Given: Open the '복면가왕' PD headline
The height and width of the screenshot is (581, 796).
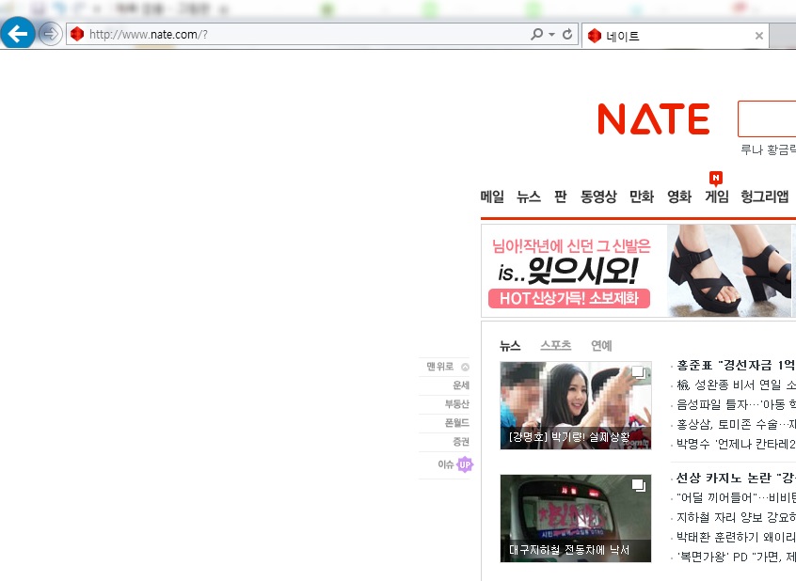Looking at the screenshot, I should click(x=736, y=557).
